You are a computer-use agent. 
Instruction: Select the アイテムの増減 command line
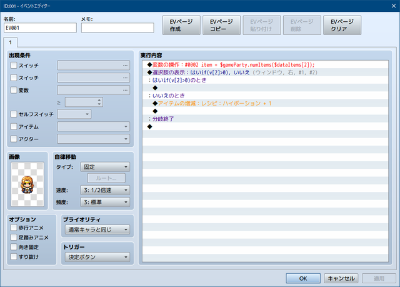click(x=265, y=103)
